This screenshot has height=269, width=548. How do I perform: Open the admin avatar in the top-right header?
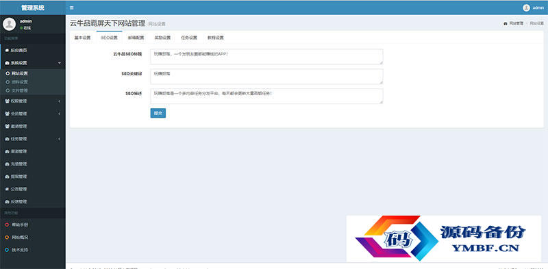point(526,8)
